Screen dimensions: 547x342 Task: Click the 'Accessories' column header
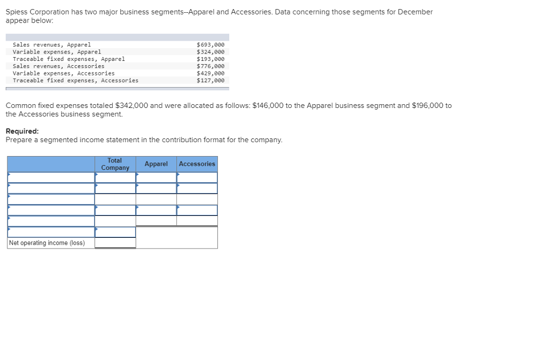point(197,164)
